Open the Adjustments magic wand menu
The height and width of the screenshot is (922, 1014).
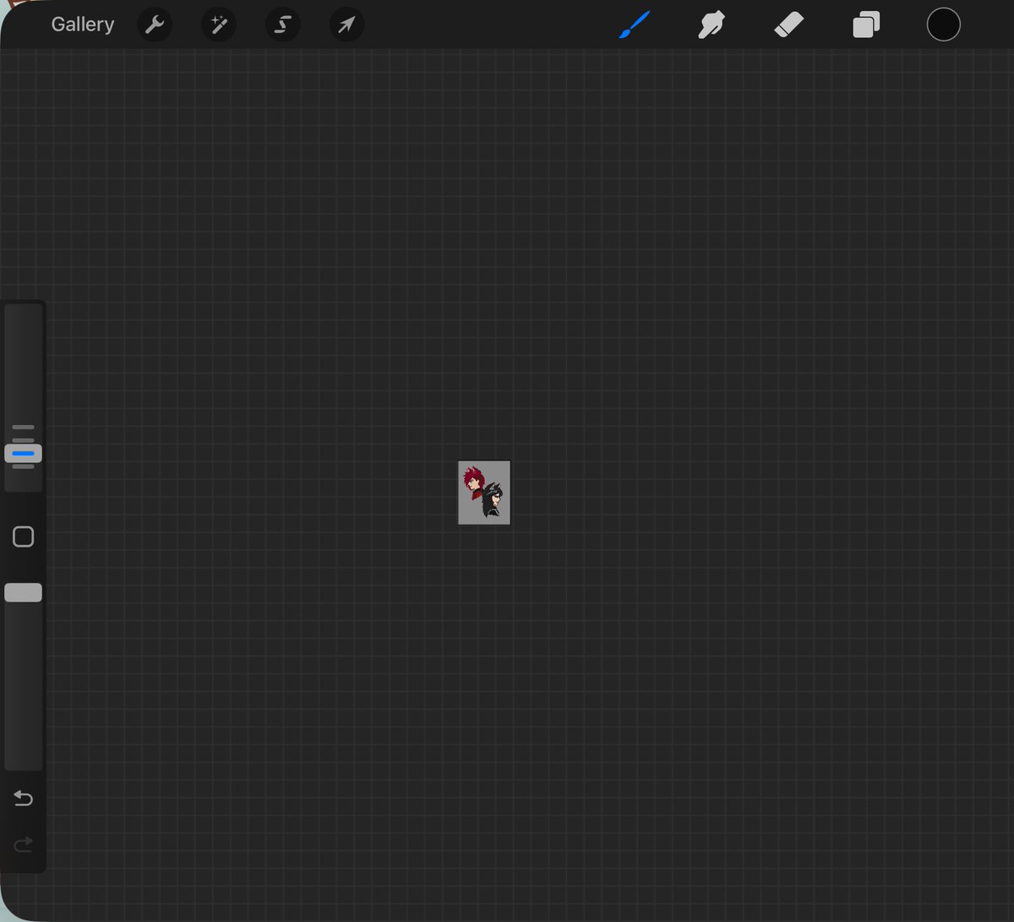[x=219, y=25]
